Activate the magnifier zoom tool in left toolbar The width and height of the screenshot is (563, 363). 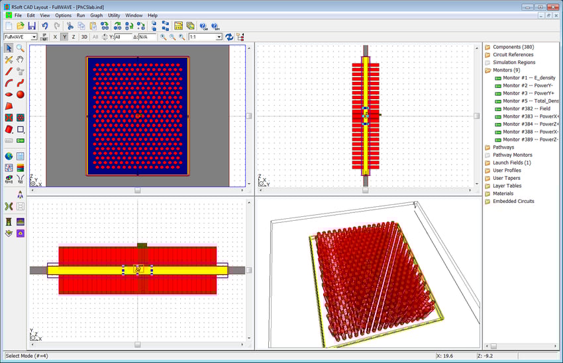(x=21, y=48)
